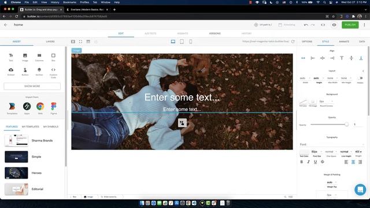Switch to the Layers tab

[x=50, y=42]
